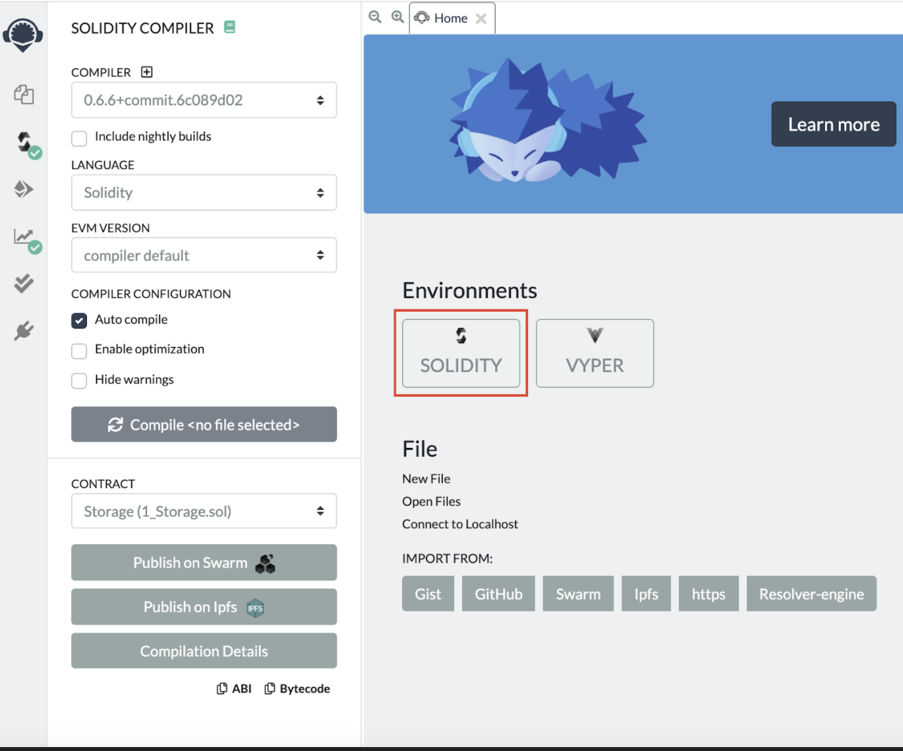Enable Include nightly builds
Image resolution: width=903 pixels, height=751 pixels.
(x=79, y=138)
